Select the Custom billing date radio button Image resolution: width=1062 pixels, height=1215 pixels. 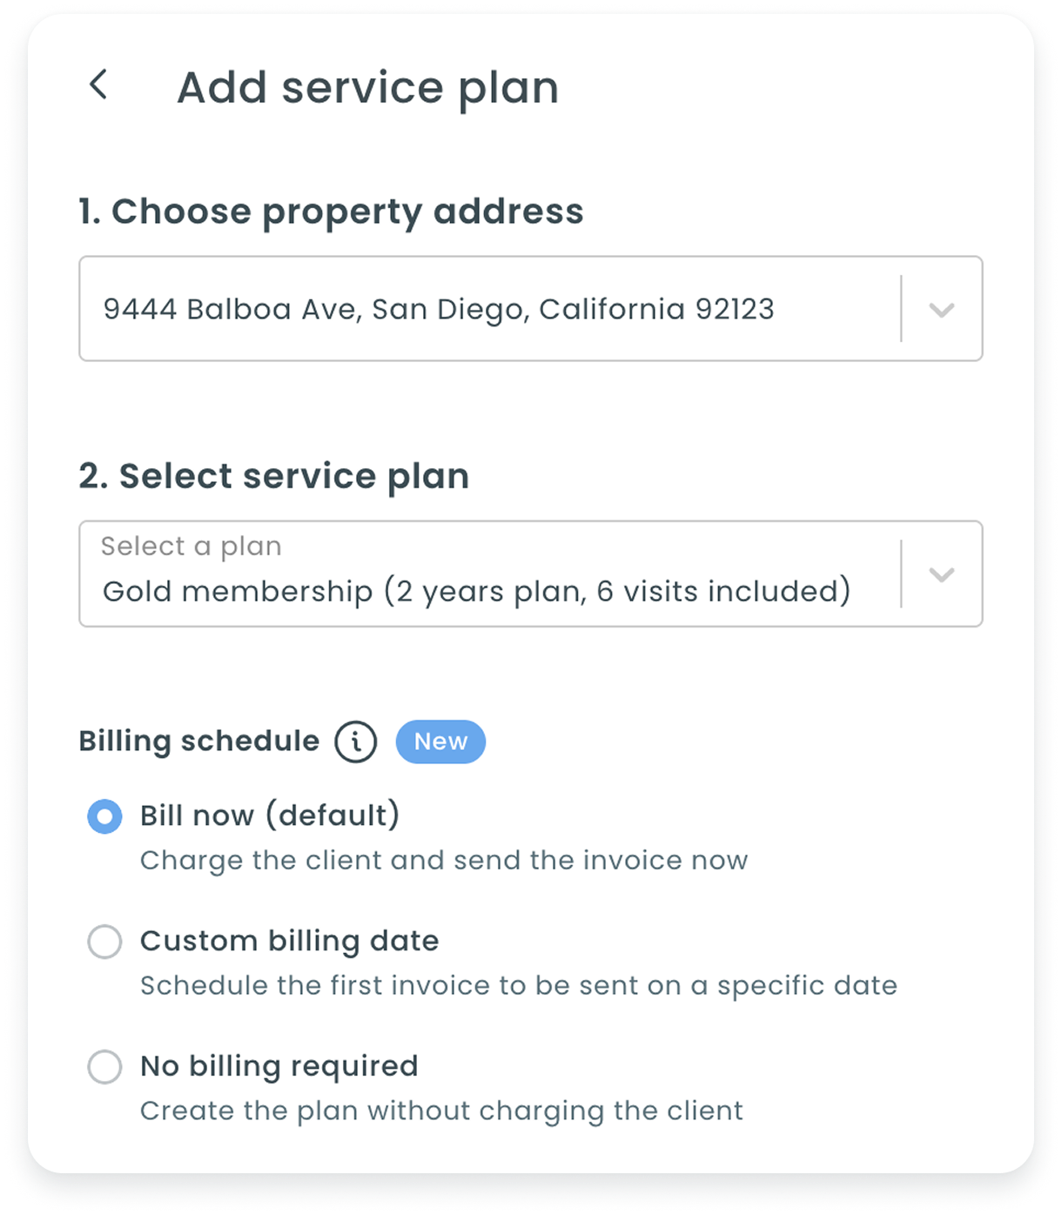(x=104, y=942)
